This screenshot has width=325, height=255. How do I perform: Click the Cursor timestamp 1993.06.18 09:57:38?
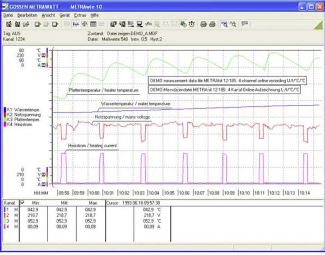[141, 203]
